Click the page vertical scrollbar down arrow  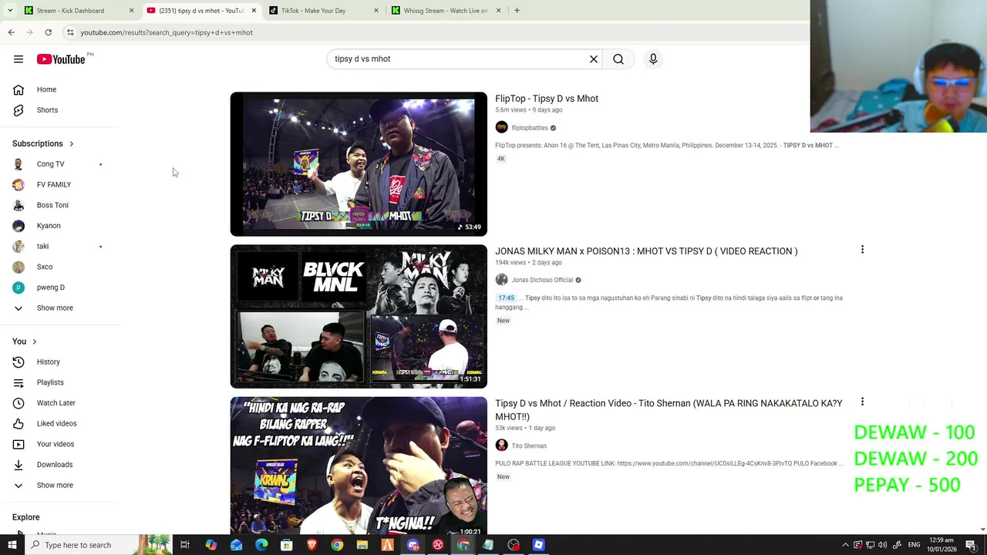click(982, 530)
